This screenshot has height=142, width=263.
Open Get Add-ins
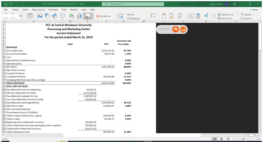(104, 16)
